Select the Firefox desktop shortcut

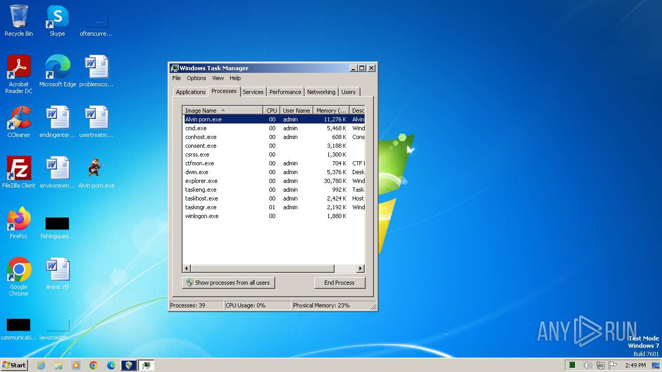pos(19,223)
